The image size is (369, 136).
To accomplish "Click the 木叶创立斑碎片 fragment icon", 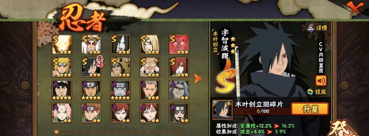I will (222, 110).
